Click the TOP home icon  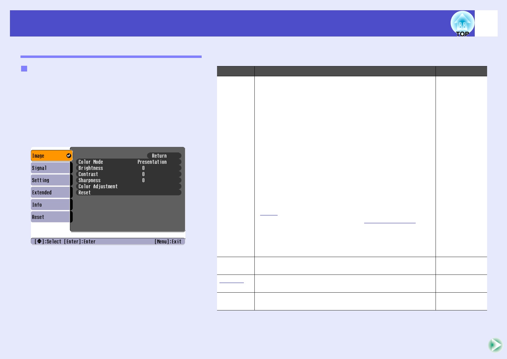pos(462,24)
